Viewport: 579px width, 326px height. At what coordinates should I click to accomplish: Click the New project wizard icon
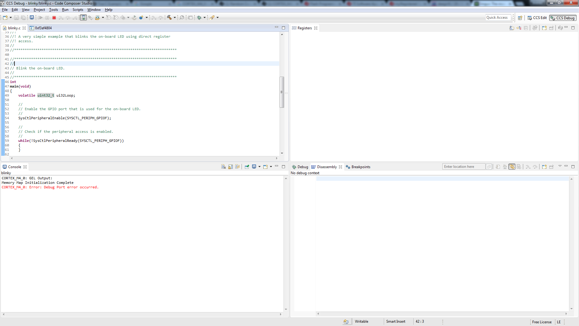[x=5, y=18]
